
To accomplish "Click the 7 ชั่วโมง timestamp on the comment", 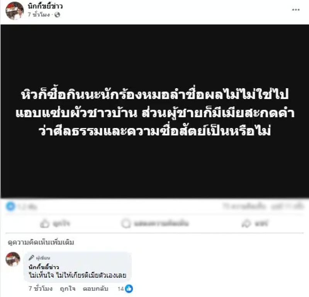I will 41,289.
